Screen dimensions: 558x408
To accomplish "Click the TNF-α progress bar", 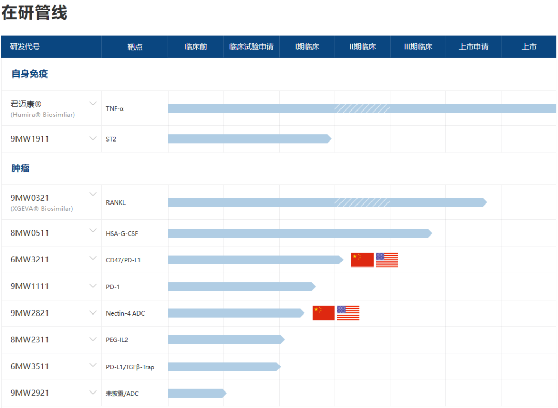I will click(x=362, y=108).
